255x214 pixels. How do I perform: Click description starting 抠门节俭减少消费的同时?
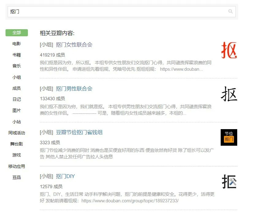pos(127,153)
